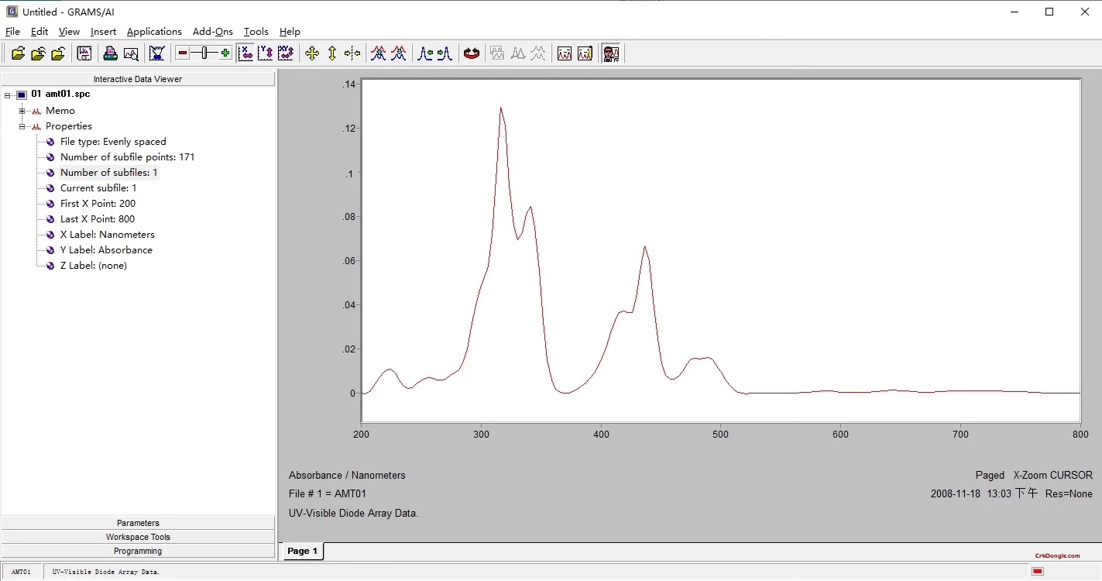Click the four-way pan arrows icon
This screenshot has height=581, width=1102.
[311, 53]
